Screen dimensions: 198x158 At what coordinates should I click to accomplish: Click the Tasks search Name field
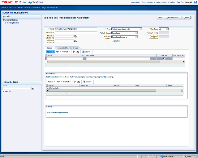pyautogui.click(x=16, y=88)
